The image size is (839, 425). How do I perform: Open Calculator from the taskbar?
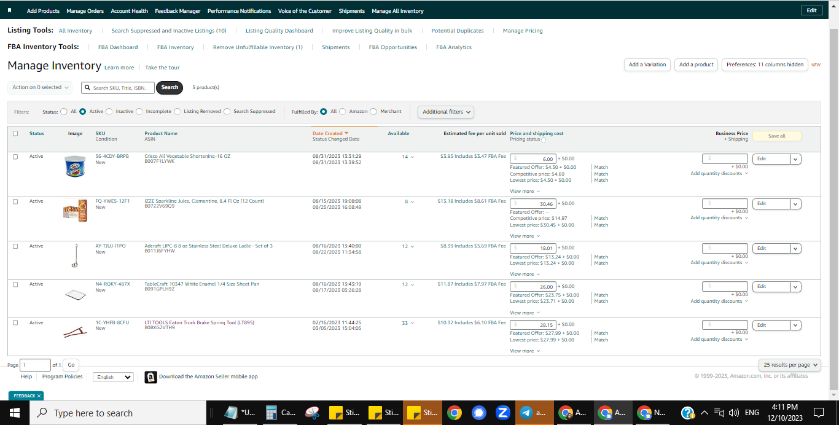[280, 413]
